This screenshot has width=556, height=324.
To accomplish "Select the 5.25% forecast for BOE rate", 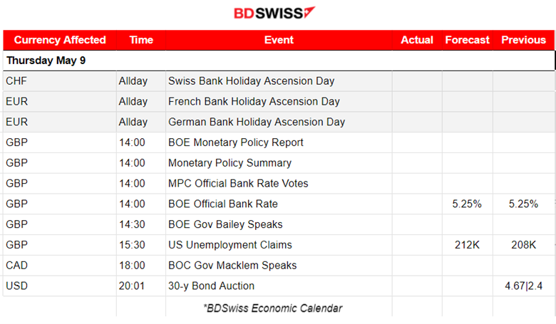I will (467, 204).
